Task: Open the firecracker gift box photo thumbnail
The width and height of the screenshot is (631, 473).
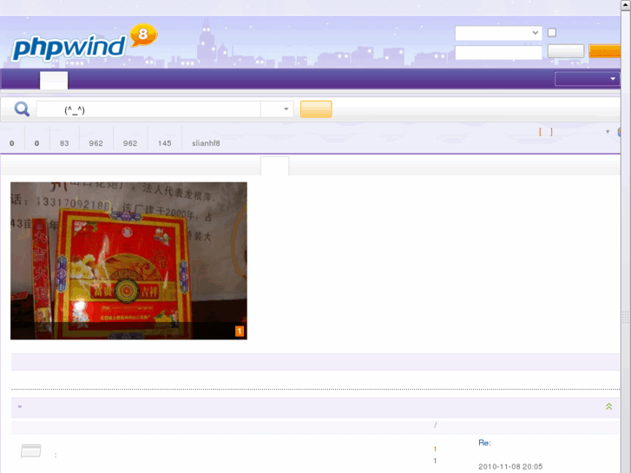Action: (128, 261)
